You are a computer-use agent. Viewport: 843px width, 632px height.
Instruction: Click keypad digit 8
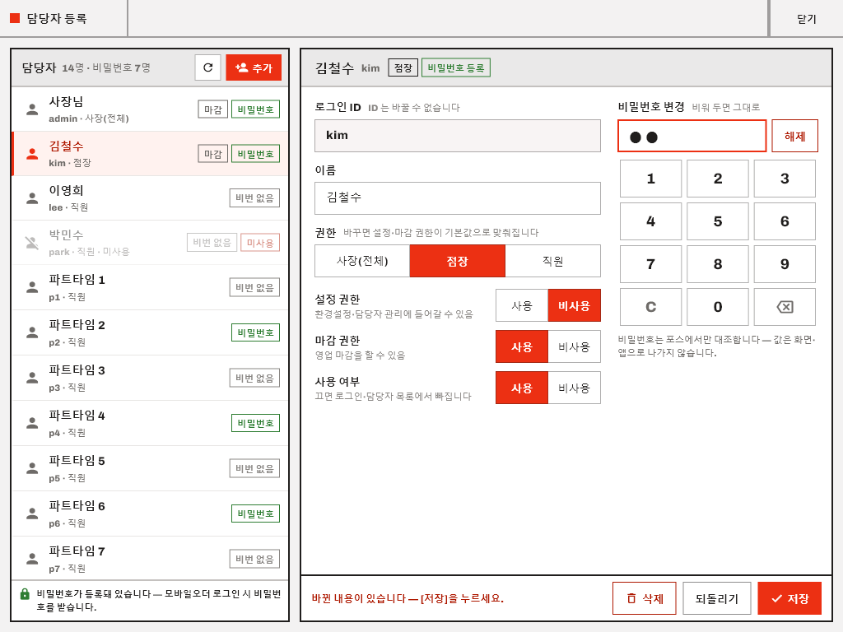pos(718,264)
